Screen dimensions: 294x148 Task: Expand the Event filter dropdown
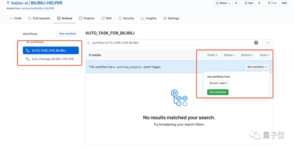point(212,55)
